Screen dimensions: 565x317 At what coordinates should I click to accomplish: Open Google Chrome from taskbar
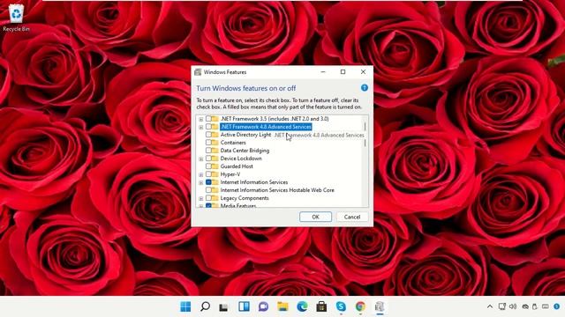point(360,306)
